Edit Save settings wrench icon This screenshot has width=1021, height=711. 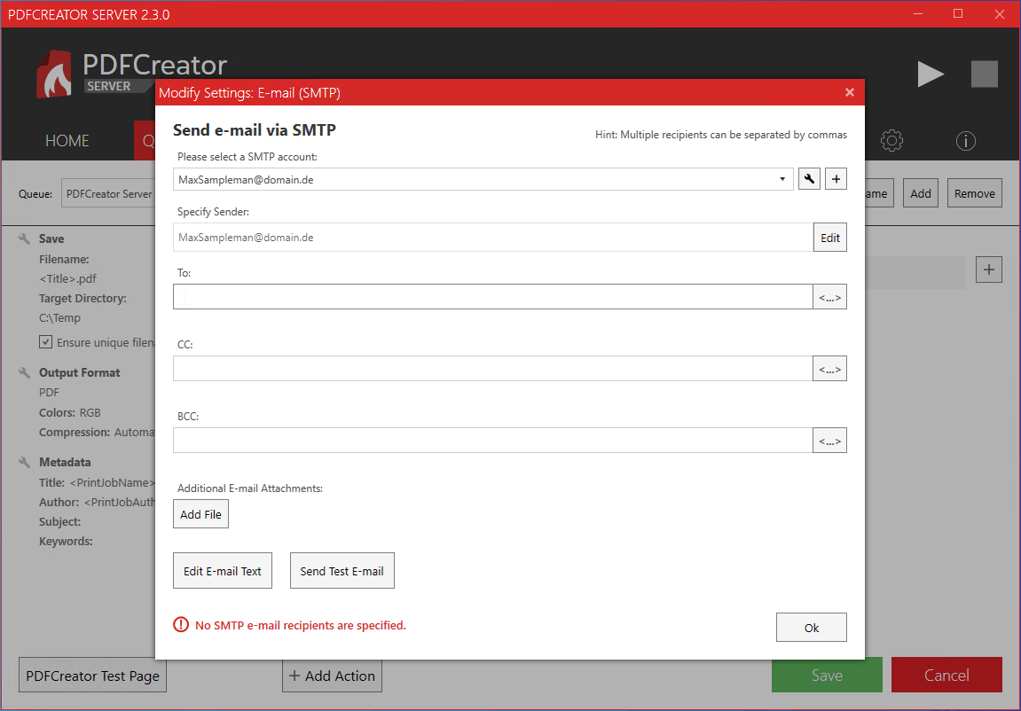click(24, 238)
